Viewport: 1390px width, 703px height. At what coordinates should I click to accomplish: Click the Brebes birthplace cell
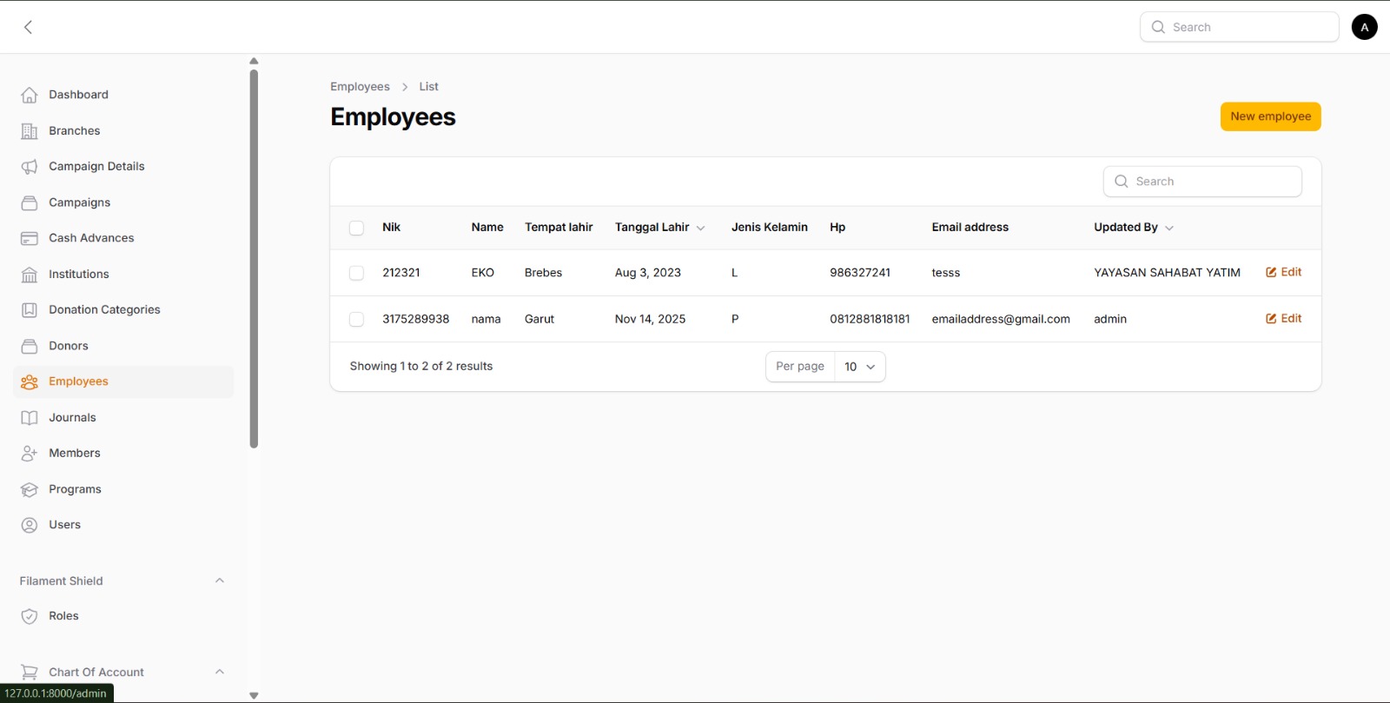coord(543,273)
